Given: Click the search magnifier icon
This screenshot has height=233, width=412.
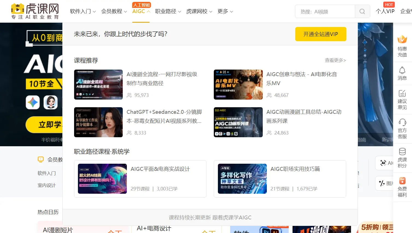Looking at the screenshot, I should point(362,11).
